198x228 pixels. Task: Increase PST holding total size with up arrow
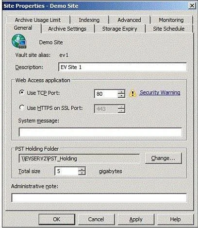pos(82,169)
